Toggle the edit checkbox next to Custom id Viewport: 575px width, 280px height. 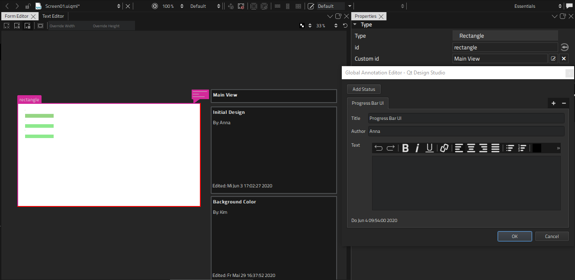tap(553, 58)
